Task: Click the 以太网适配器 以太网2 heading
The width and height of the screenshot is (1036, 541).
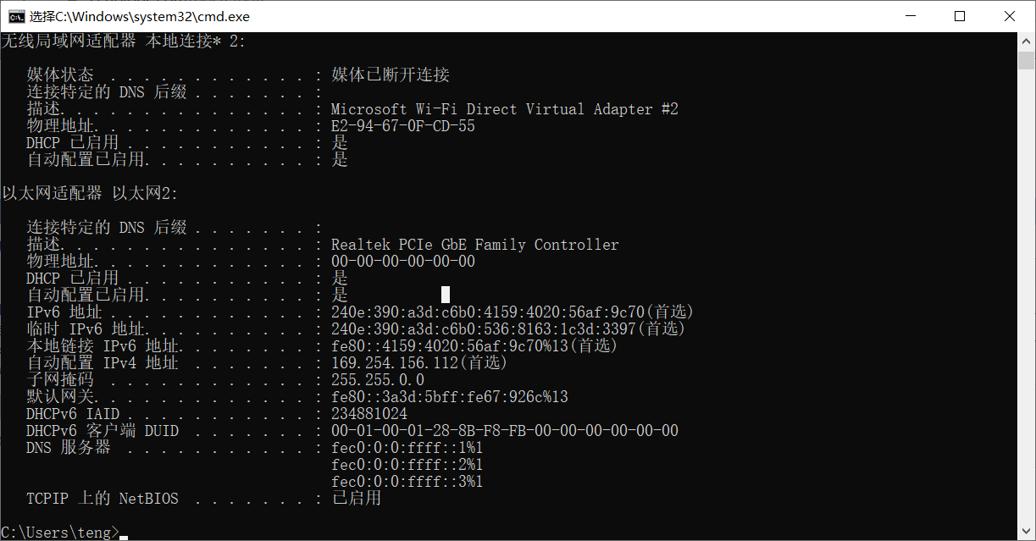Action: [x=90, y=194]
